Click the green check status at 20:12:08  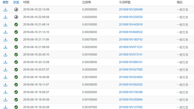point(16,62)
